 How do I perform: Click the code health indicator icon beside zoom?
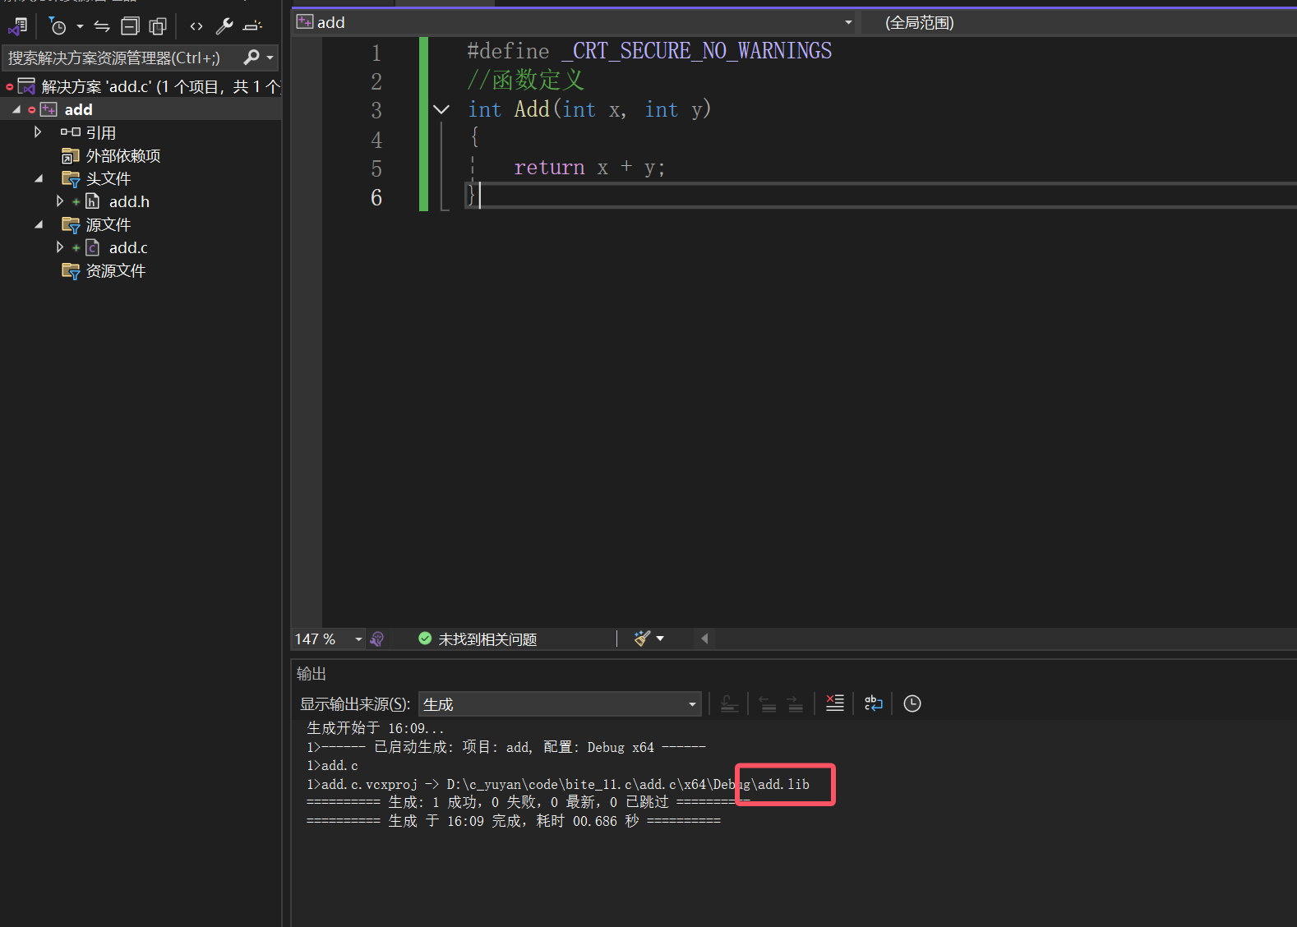coord(377,639)
